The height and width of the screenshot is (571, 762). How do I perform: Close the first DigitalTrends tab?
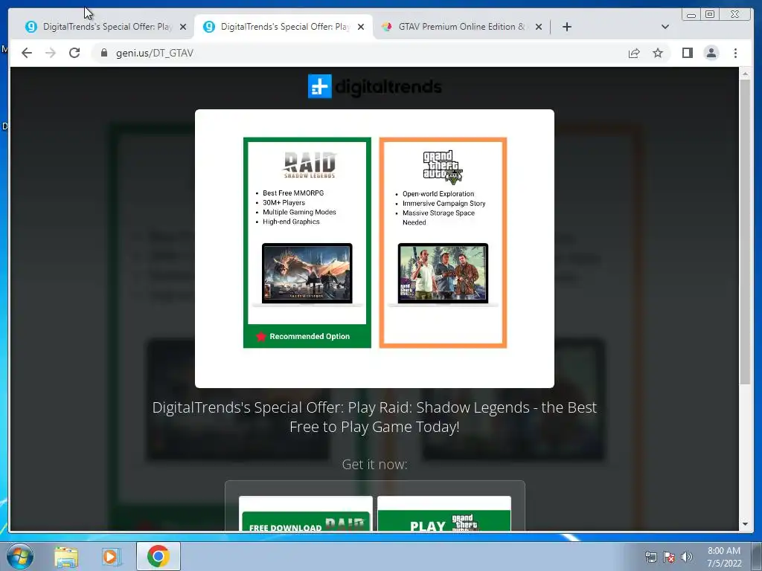click(x=183, y=27)
